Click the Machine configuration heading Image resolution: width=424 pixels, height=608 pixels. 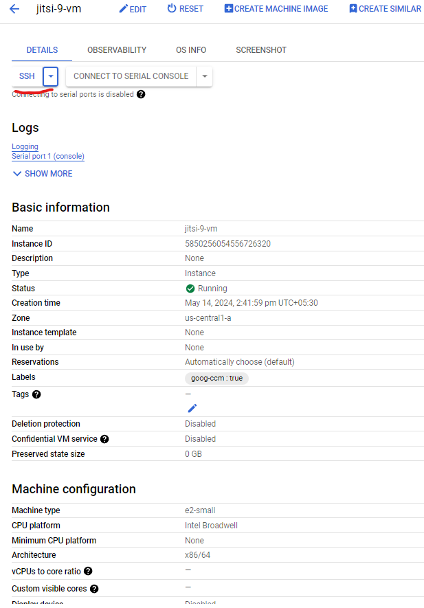coord(74,489)
